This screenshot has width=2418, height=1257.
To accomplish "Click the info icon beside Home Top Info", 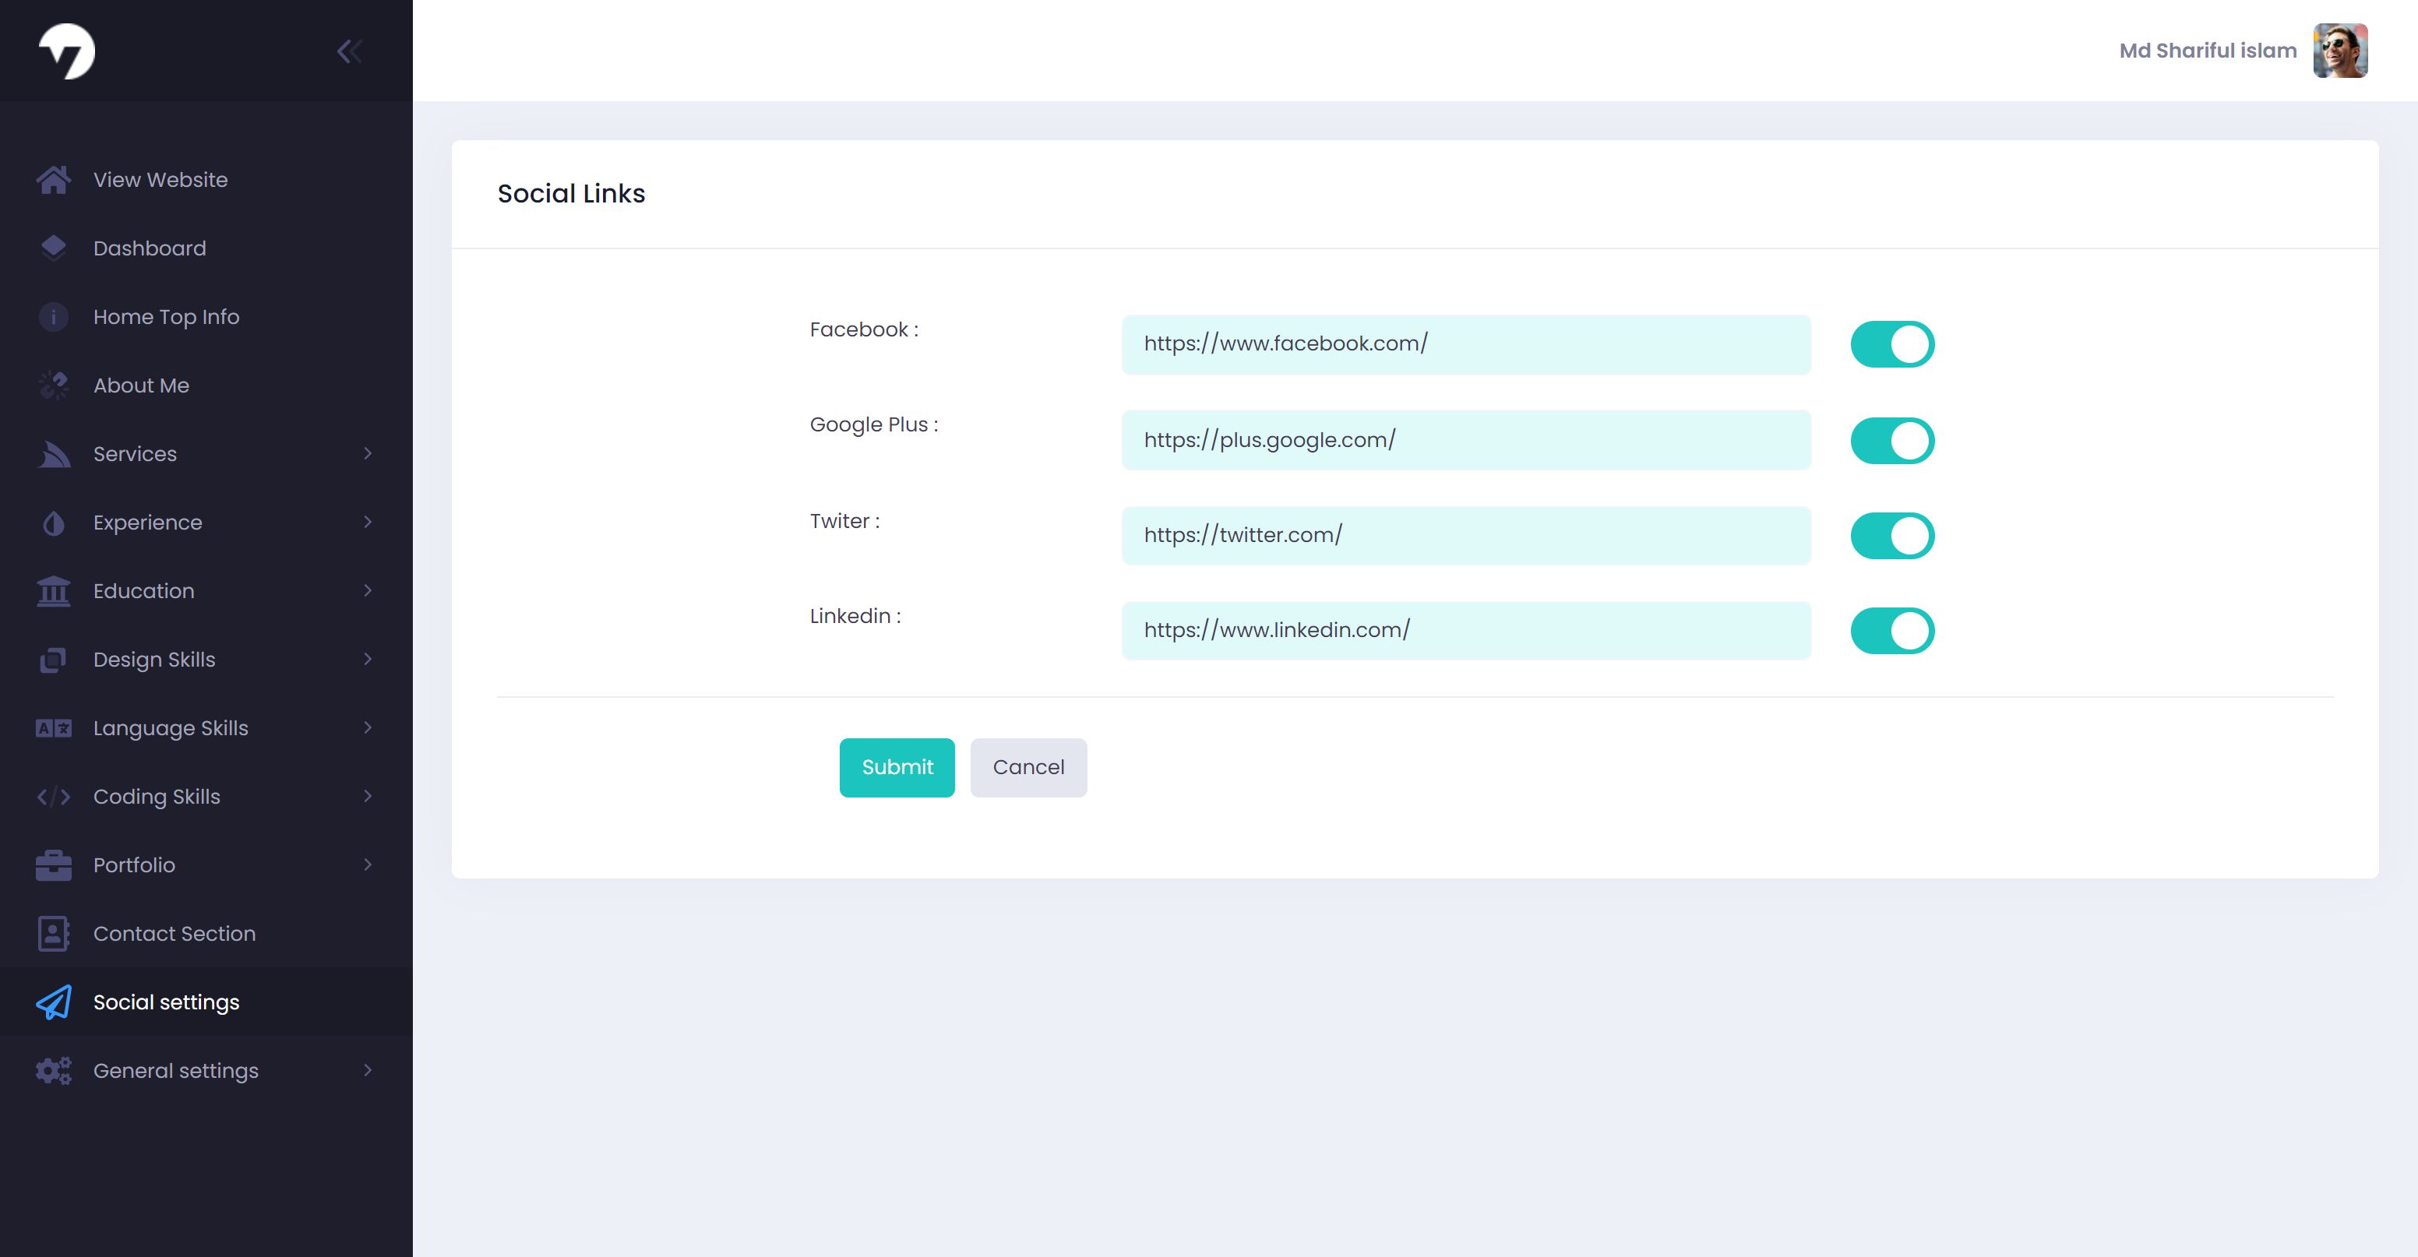I will point(54,317).
